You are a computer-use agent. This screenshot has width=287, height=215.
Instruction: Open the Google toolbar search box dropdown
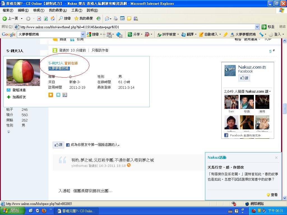(x=83, y=34)
